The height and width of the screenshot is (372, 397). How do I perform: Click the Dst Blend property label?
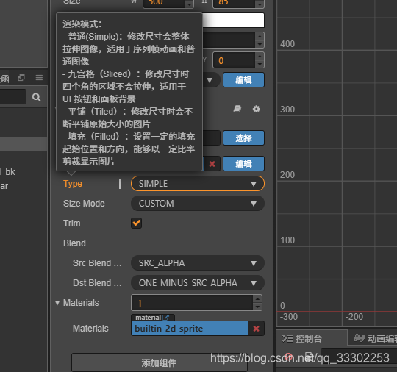[x=97, y=283]
